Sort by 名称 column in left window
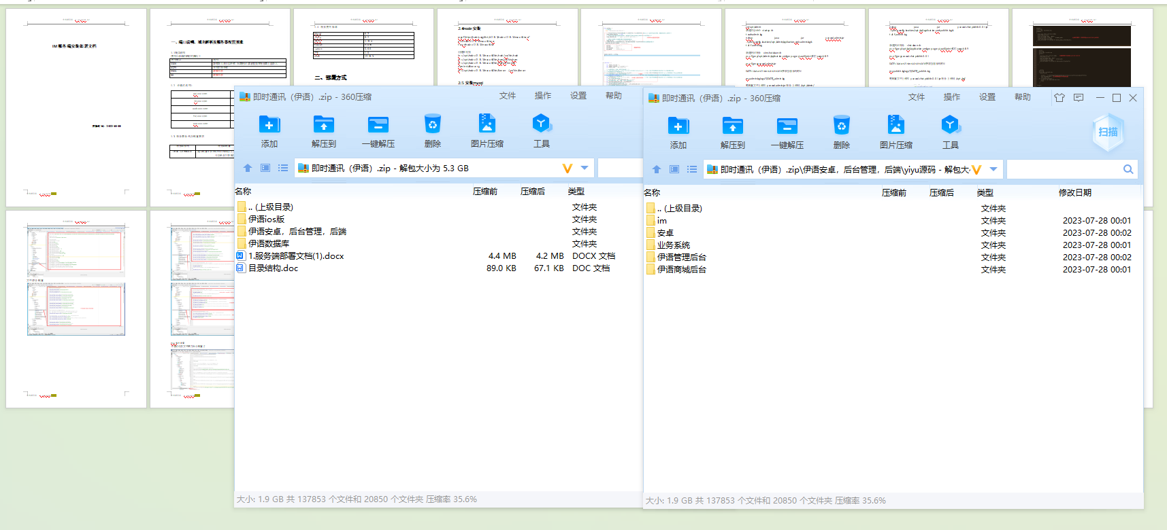 [243, 192]
